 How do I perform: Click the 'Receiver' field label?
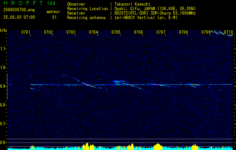pos(76,13)
